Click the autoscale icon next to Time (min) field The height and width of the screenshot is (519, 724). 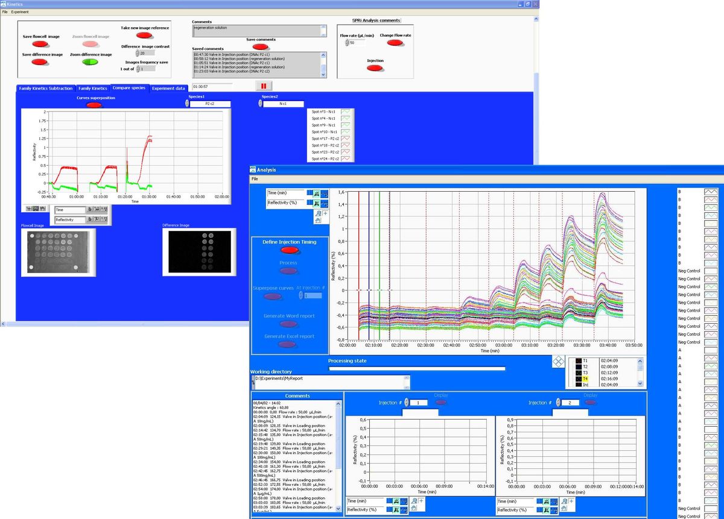point(316,194)
